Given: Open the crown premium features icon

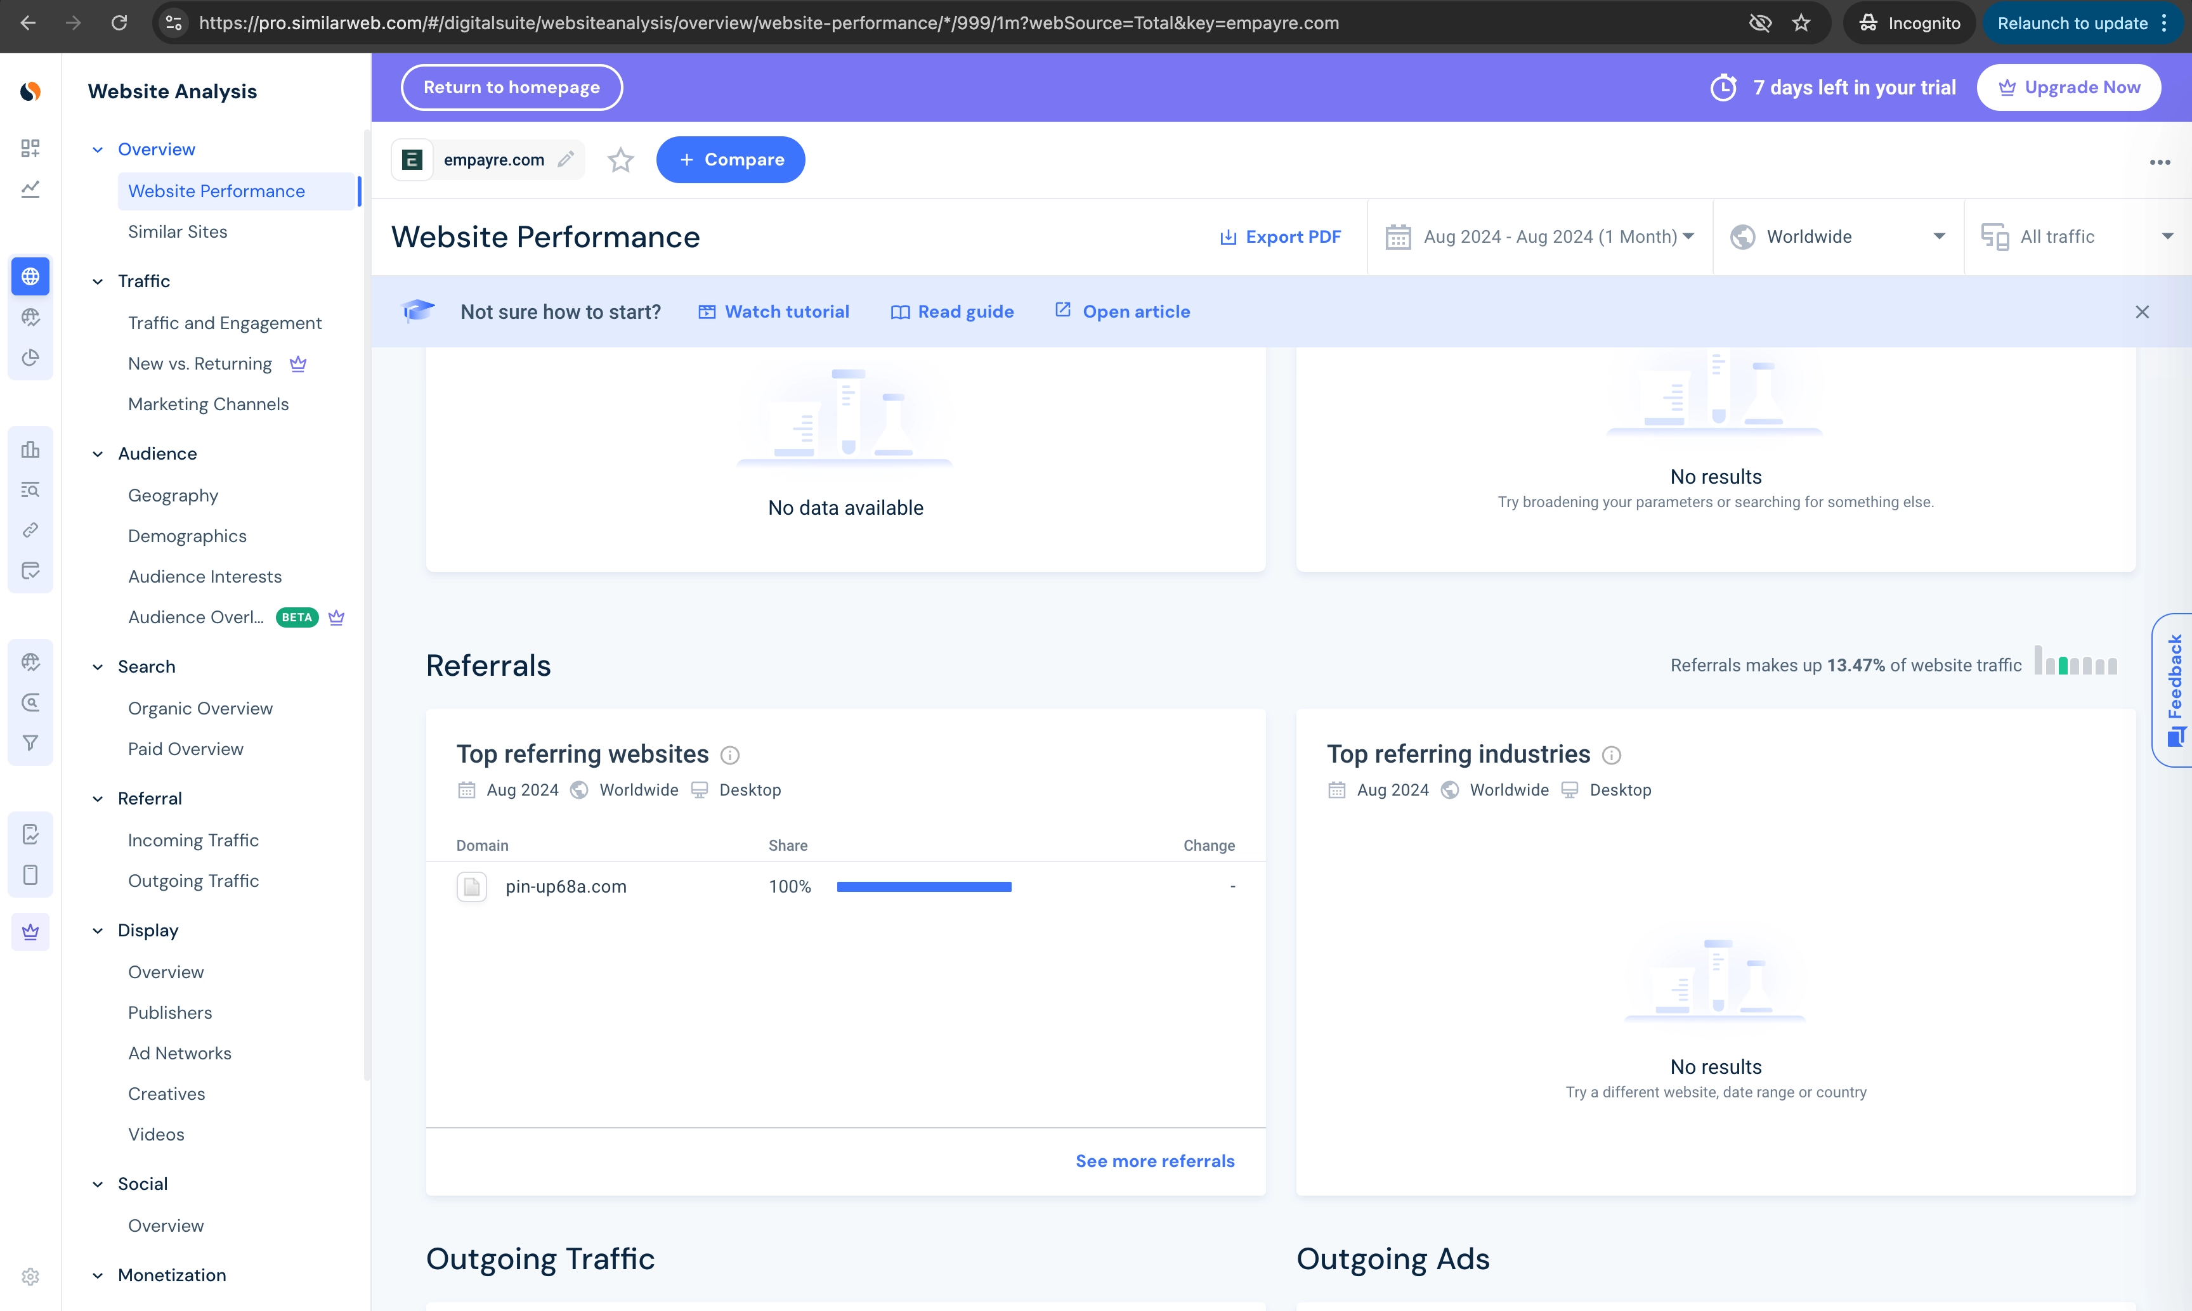Looking at the screenshot, I should tap(30, 930).
